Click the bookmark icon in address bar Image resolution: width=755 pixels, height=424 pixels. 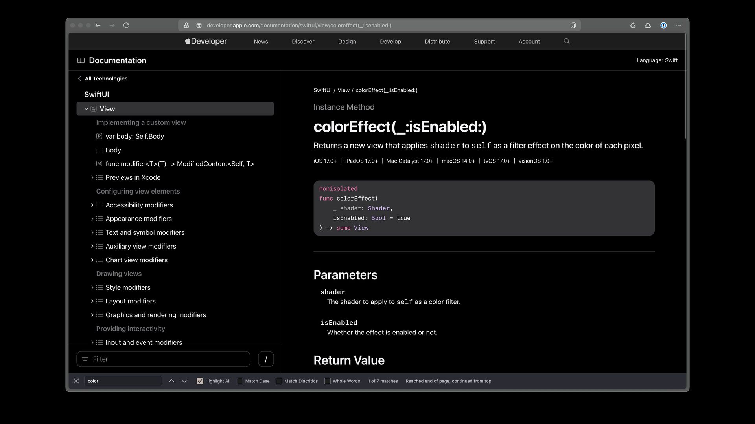(x=573, y=26)
